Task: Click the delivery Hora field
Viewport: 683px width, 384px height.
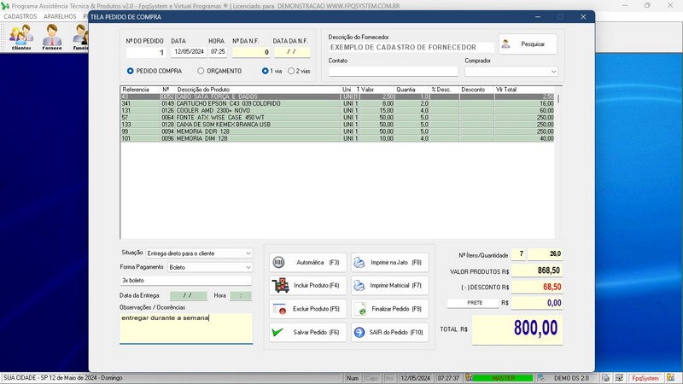Action: point(241,295)
